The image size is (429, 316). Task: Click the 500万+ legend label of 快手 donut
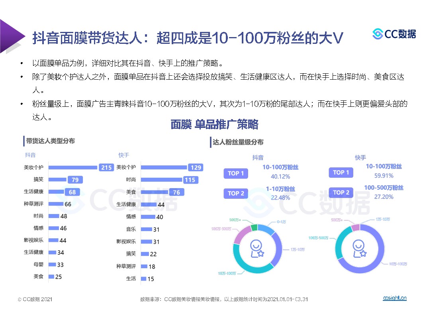pos(337,220)
